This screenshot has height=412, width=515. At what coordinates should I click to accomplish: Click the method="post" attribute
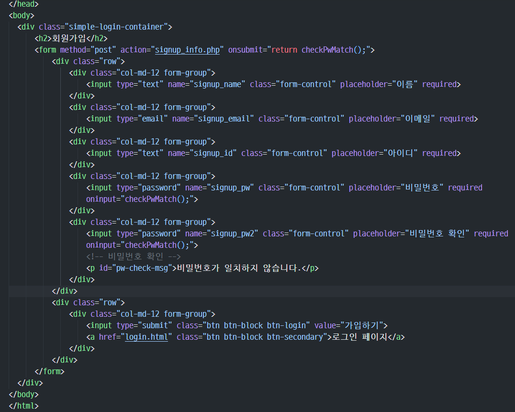click(x=88, y=50)
